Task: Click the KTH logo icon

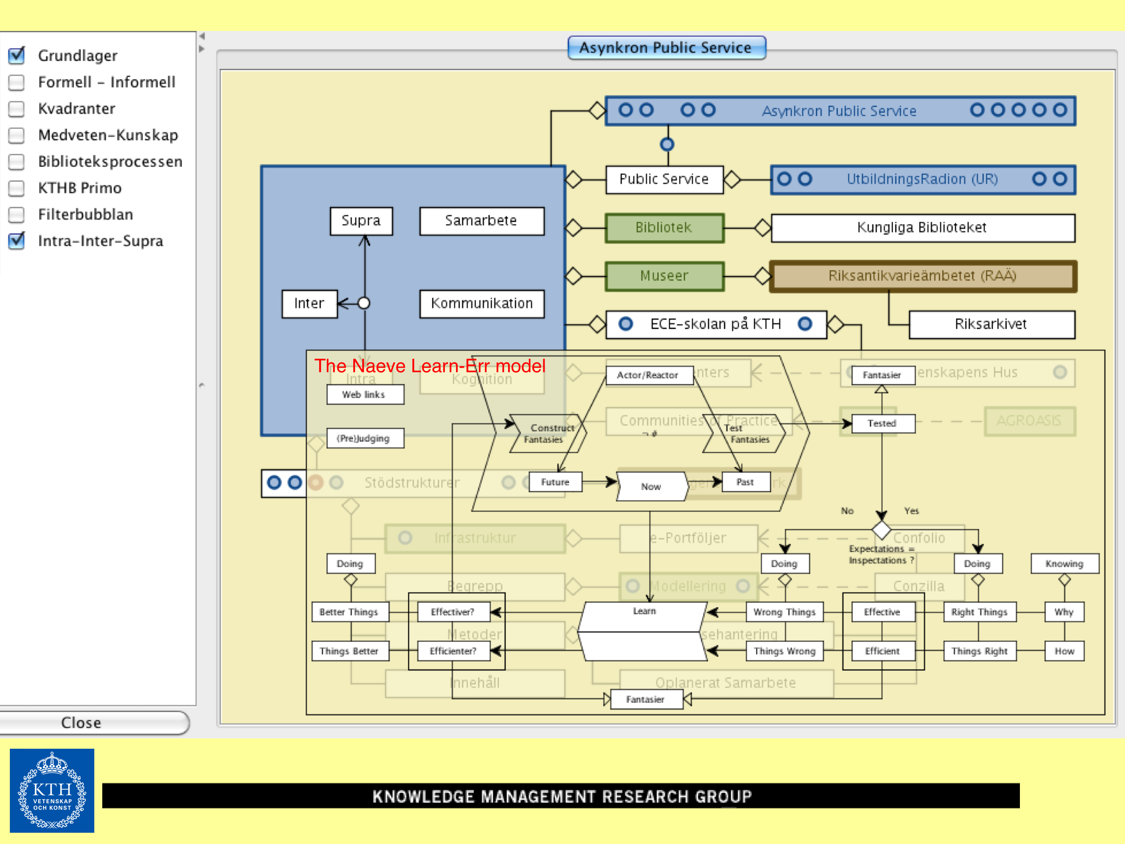Action: coord(52,790)
